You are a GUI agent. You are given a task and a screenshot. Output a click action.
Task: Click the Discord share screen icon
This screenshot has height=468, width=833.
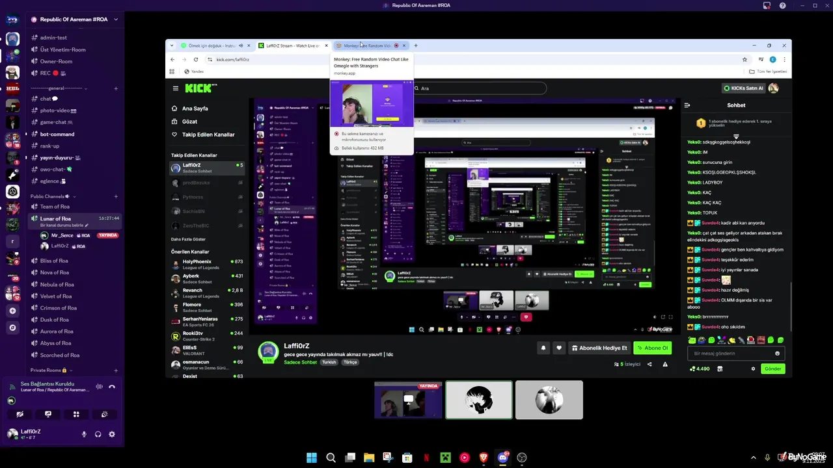48,414
